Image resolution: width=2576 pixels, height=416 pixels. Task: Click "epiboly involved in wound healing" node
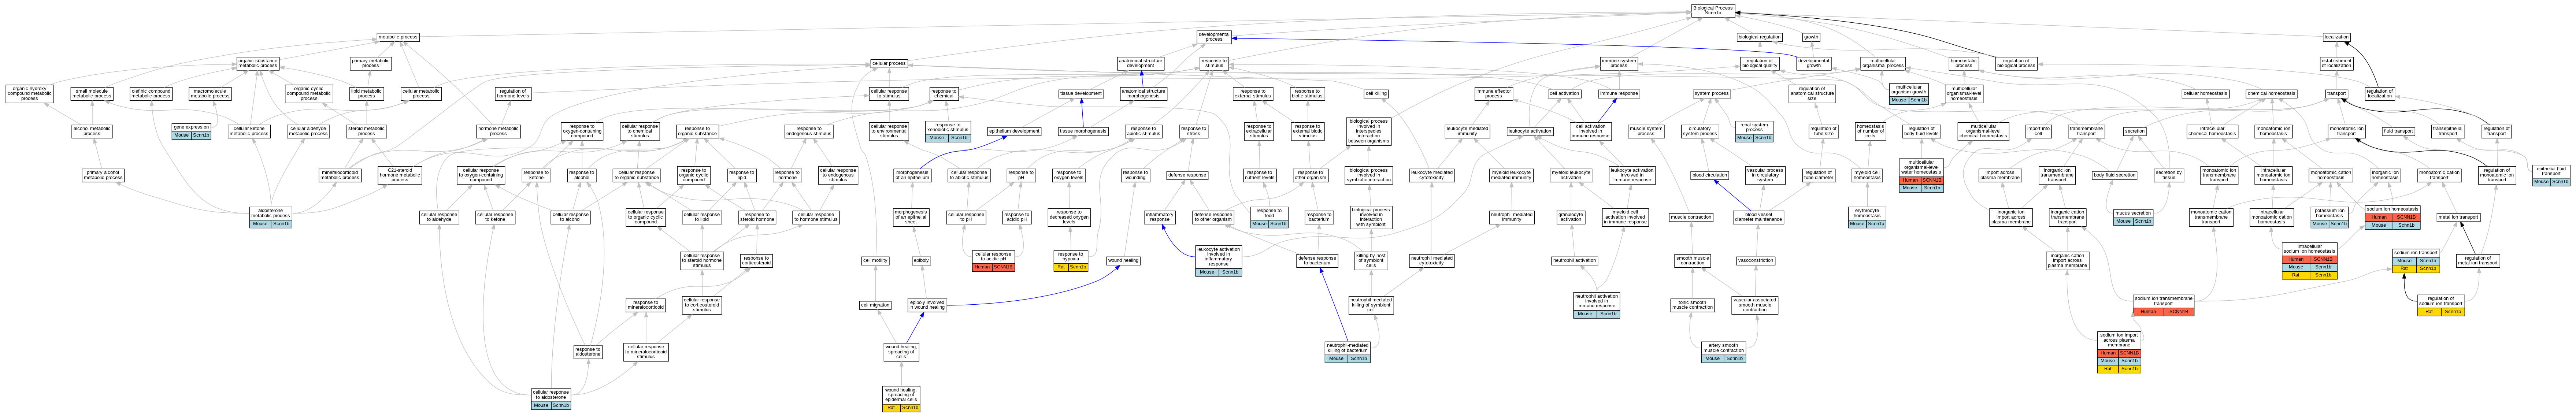(927, 305)
